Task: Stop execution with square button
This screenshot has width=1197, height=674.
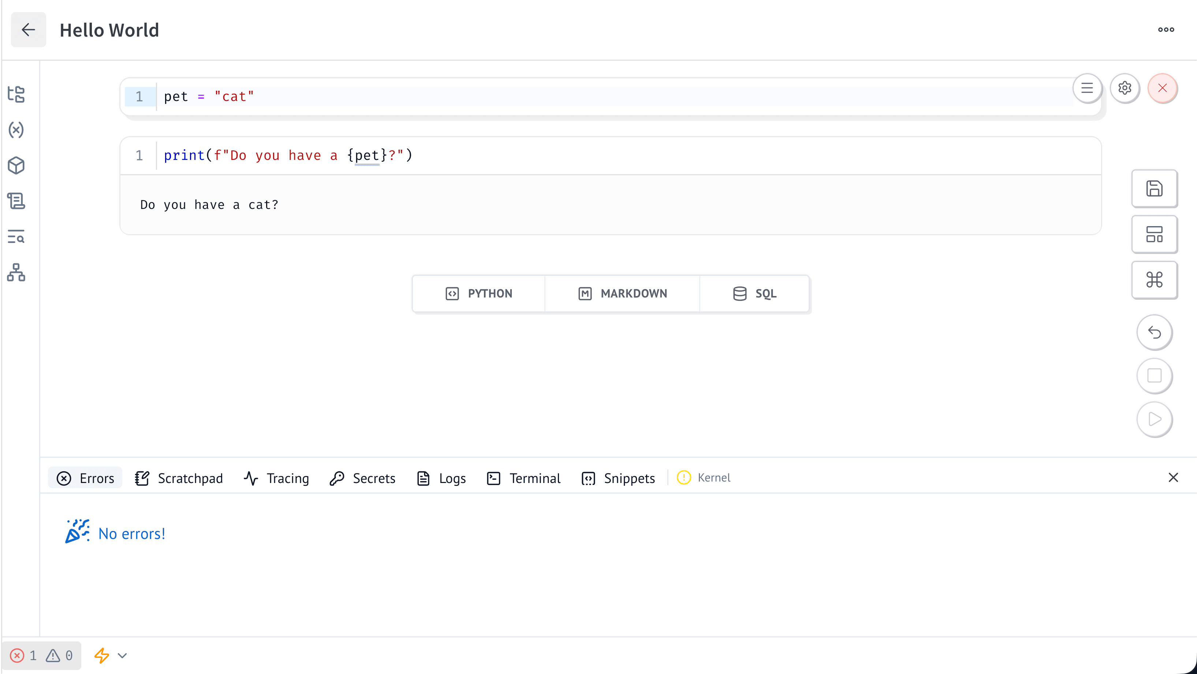Action: [x=1154, y=375]
